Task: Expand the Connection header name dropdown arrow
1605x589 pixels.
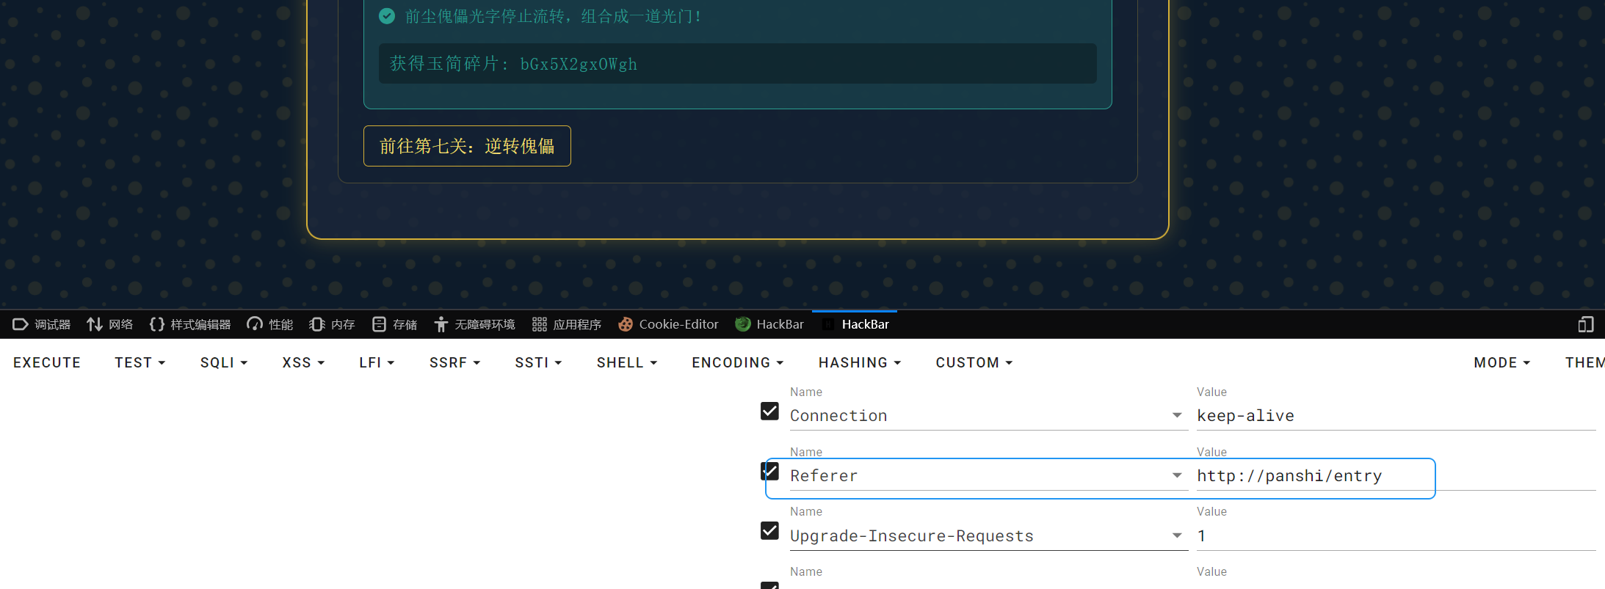Action: 1177,415
